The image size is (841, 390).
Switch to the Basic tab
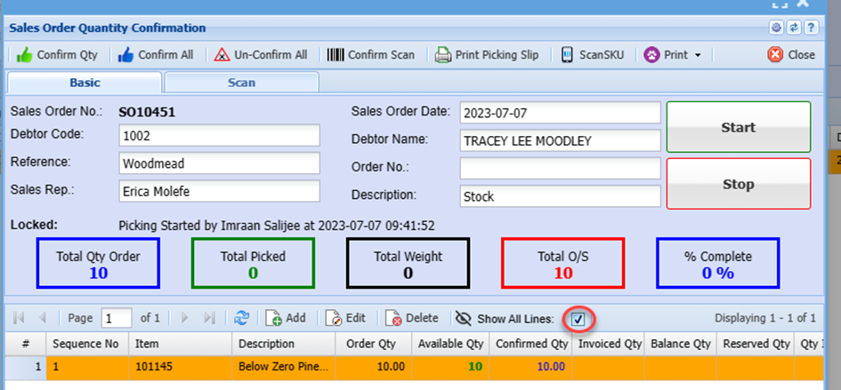click(85, 83)
